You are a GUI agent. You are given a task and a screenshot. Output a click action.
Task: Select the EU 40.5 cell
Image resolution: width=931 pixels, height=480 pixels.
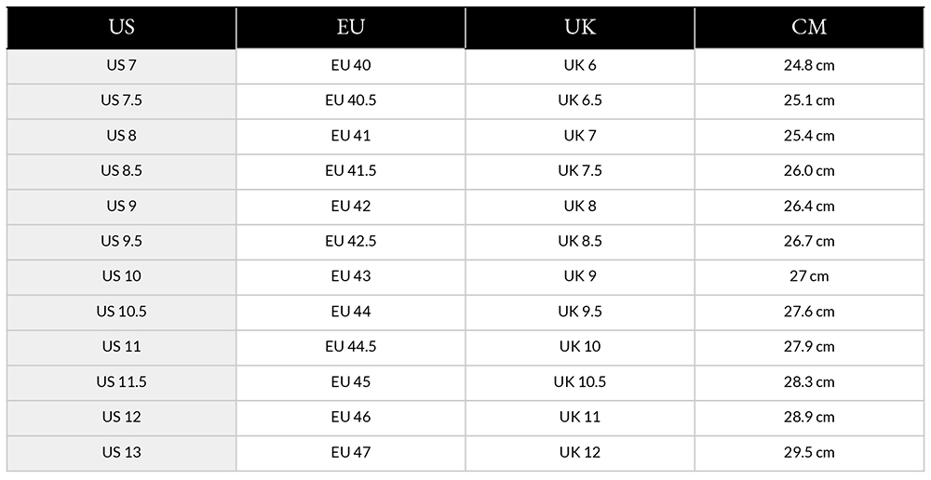click(351, 100)
